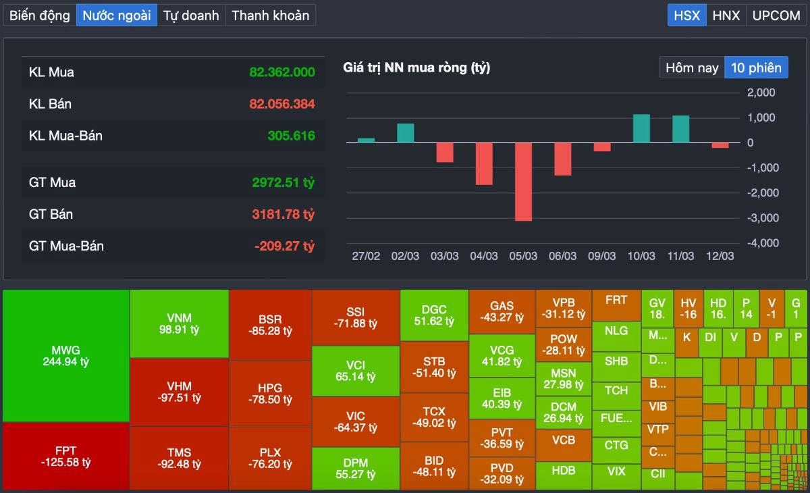Click the VIX treemap tile
Viewport: 810px width, 493px height.
pos(616,477)
